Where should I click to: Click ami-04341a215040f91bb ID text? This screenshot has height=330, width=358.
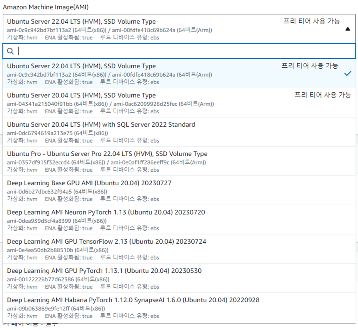coord(40,104)
